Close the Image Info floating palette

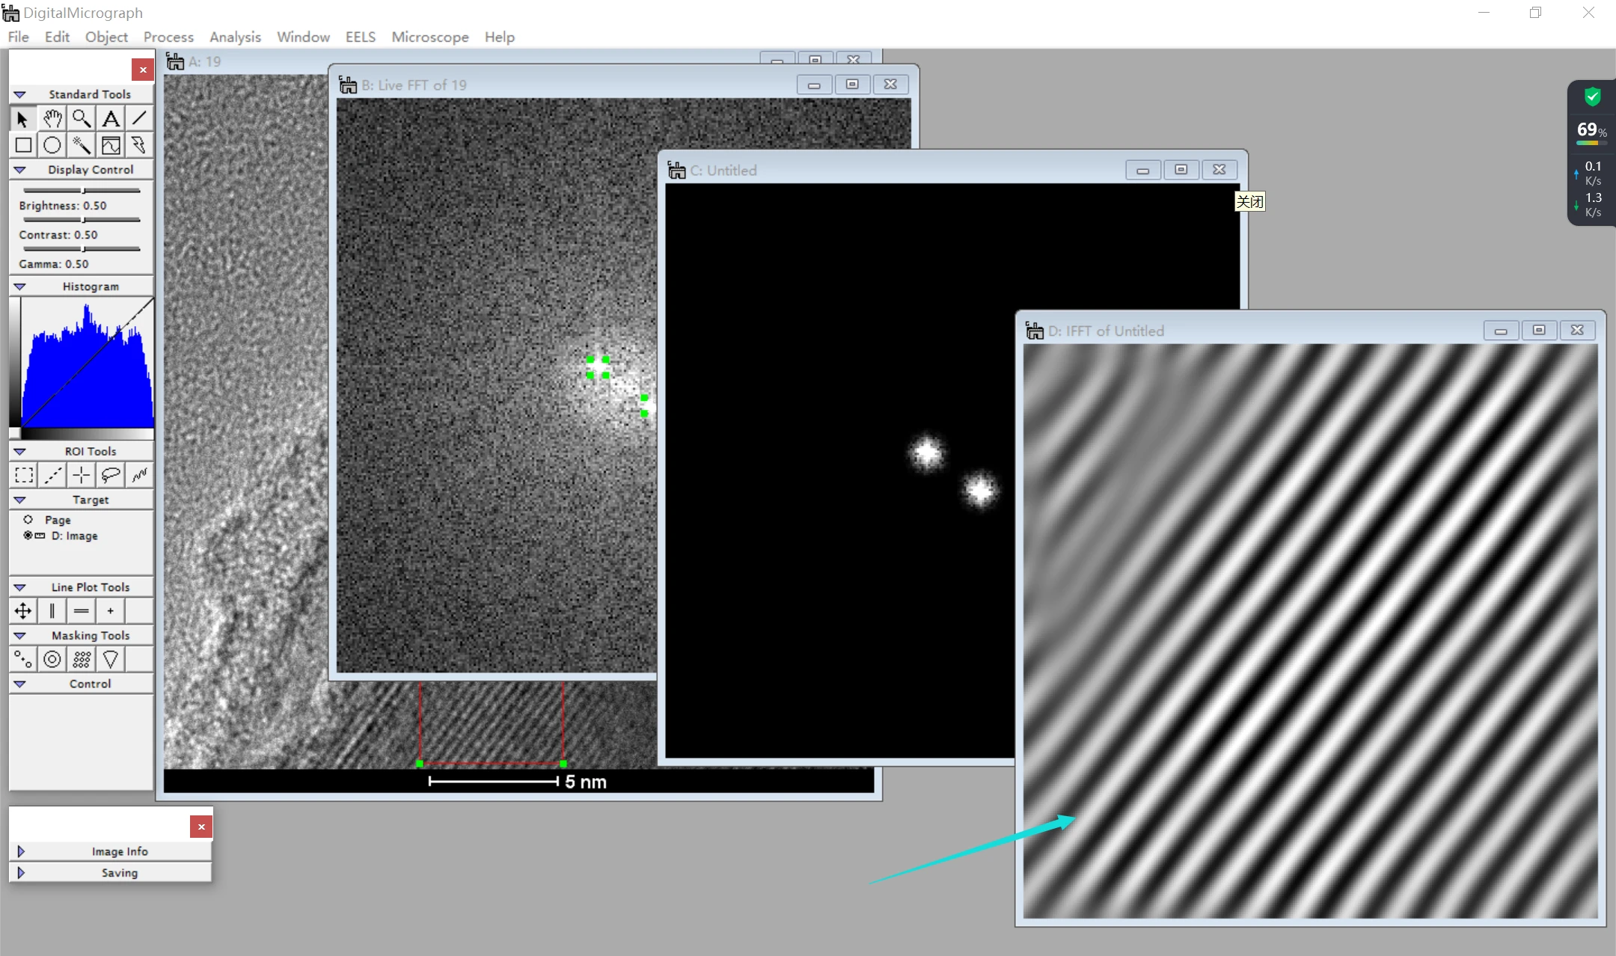pos(201,827)
